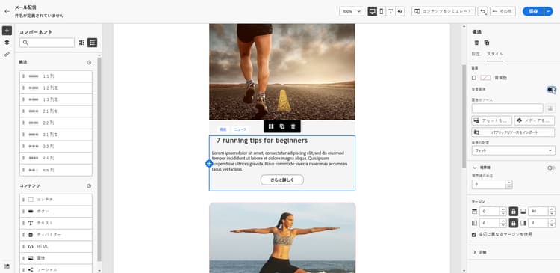
Task: Open the links panel icon in left rail
Action: (x=7, y=55)
